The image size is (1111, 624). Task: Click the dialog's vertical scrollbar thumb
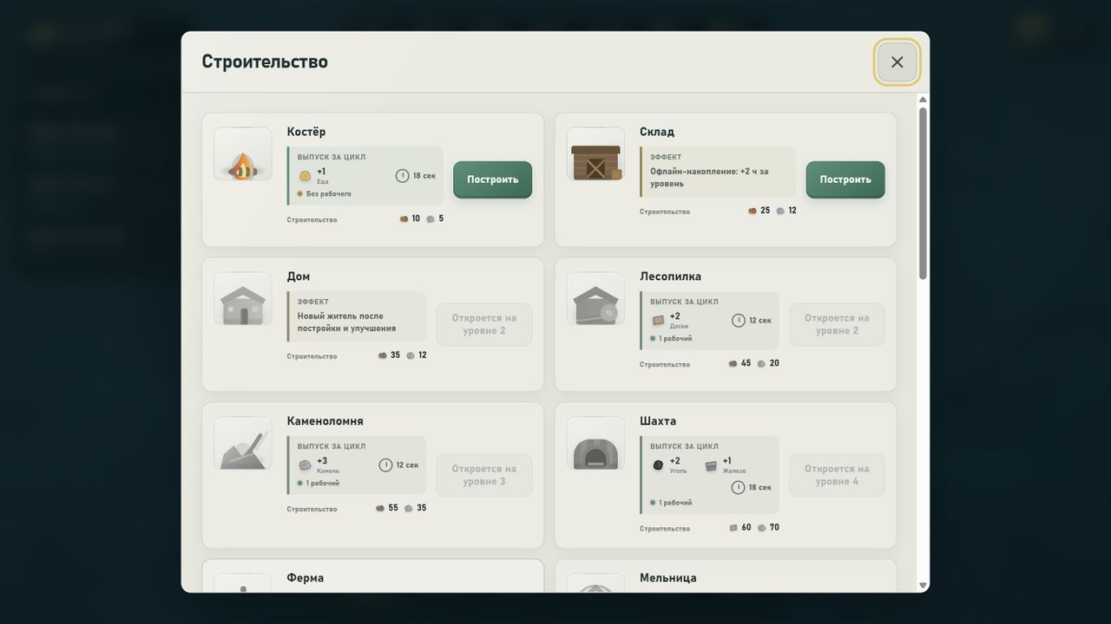coord(923,193)
